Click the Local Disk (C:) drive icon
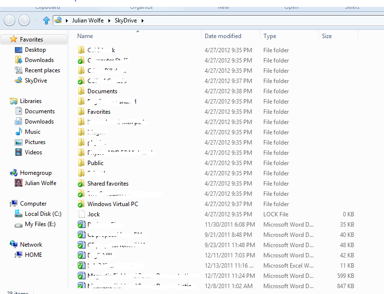This screenshot has height=294, width=384. point(19,213)
